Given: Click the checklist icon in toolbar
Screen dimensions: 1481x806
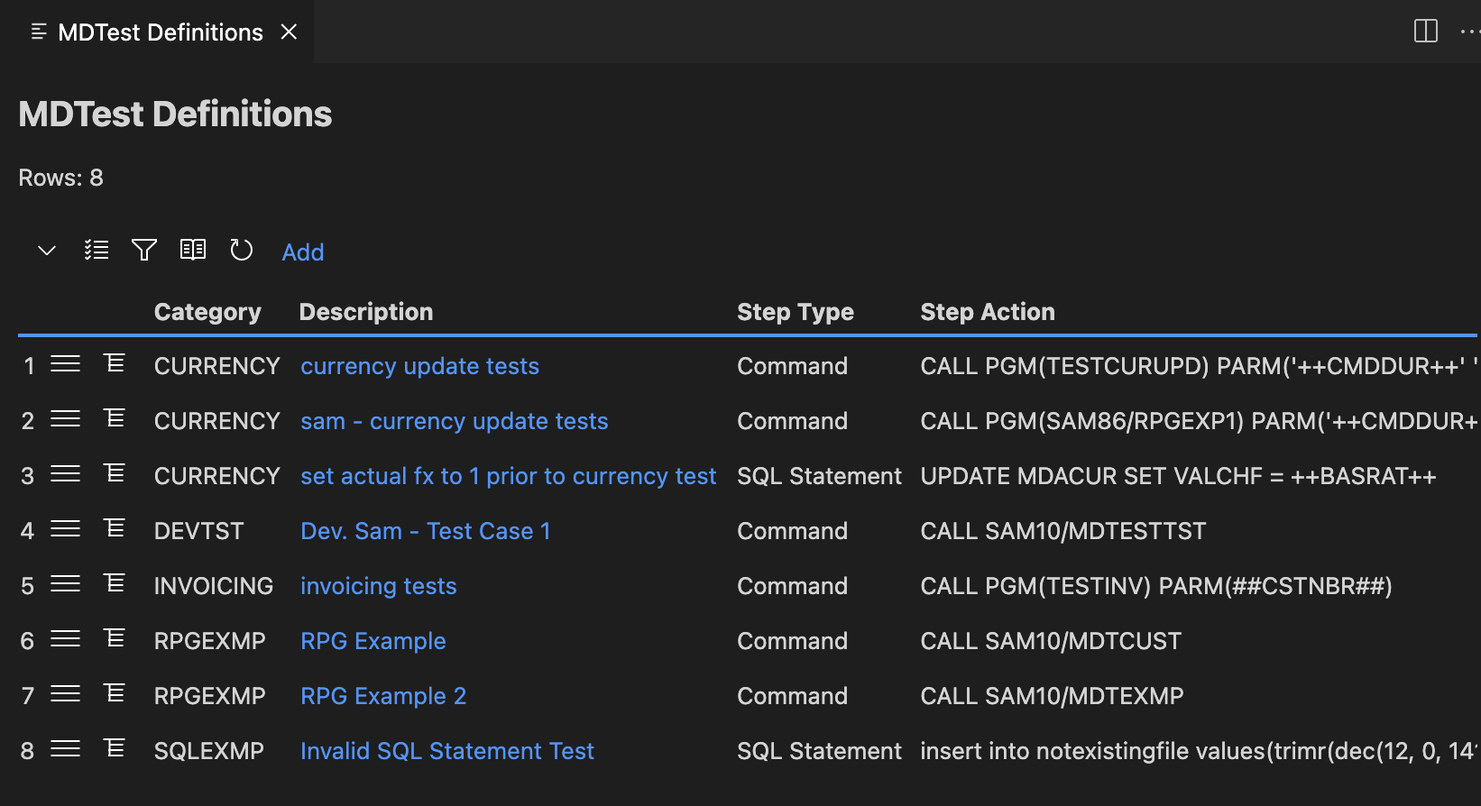Looking at the screenshot, I should point(97,250).
